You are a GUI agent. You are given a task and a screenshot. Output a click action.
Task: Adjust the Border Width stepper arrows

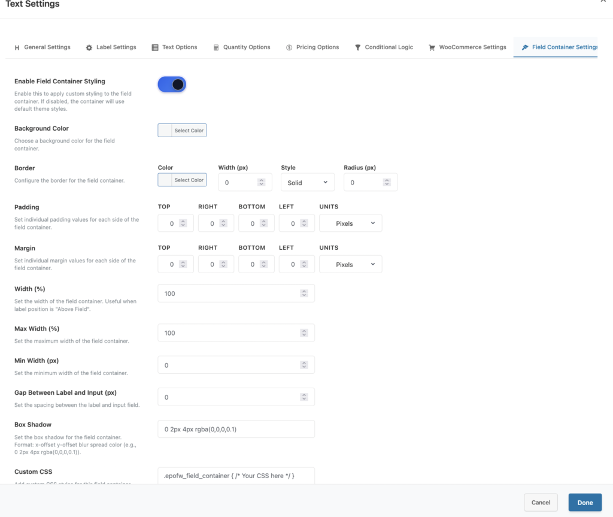pyautogui.click(x=261, y=183)
